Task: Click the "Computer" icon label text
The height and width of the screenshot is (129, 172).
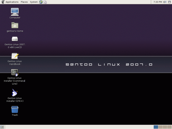Action: point(15,17)
